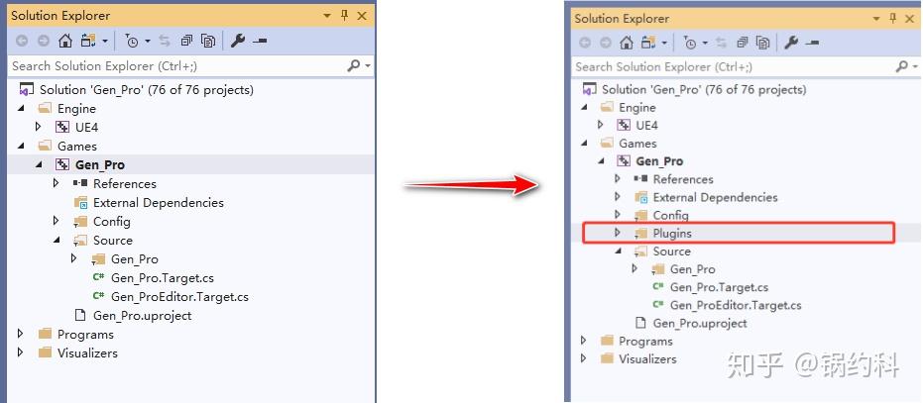Expand External Dependencies arrow in right panel
The height and width of the screenshot is (403, 923).
(617, 196)
